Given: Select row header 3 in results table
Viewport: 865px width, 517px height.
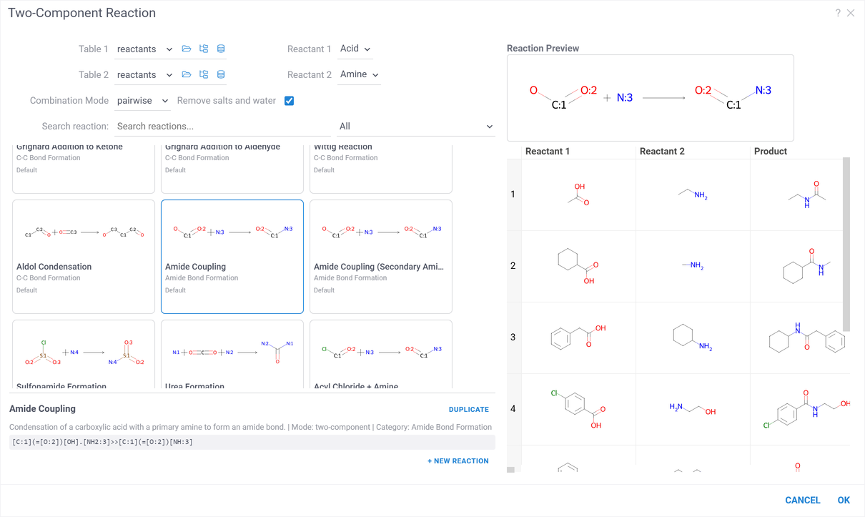Looking at the screenshot, I should point(513,338).
